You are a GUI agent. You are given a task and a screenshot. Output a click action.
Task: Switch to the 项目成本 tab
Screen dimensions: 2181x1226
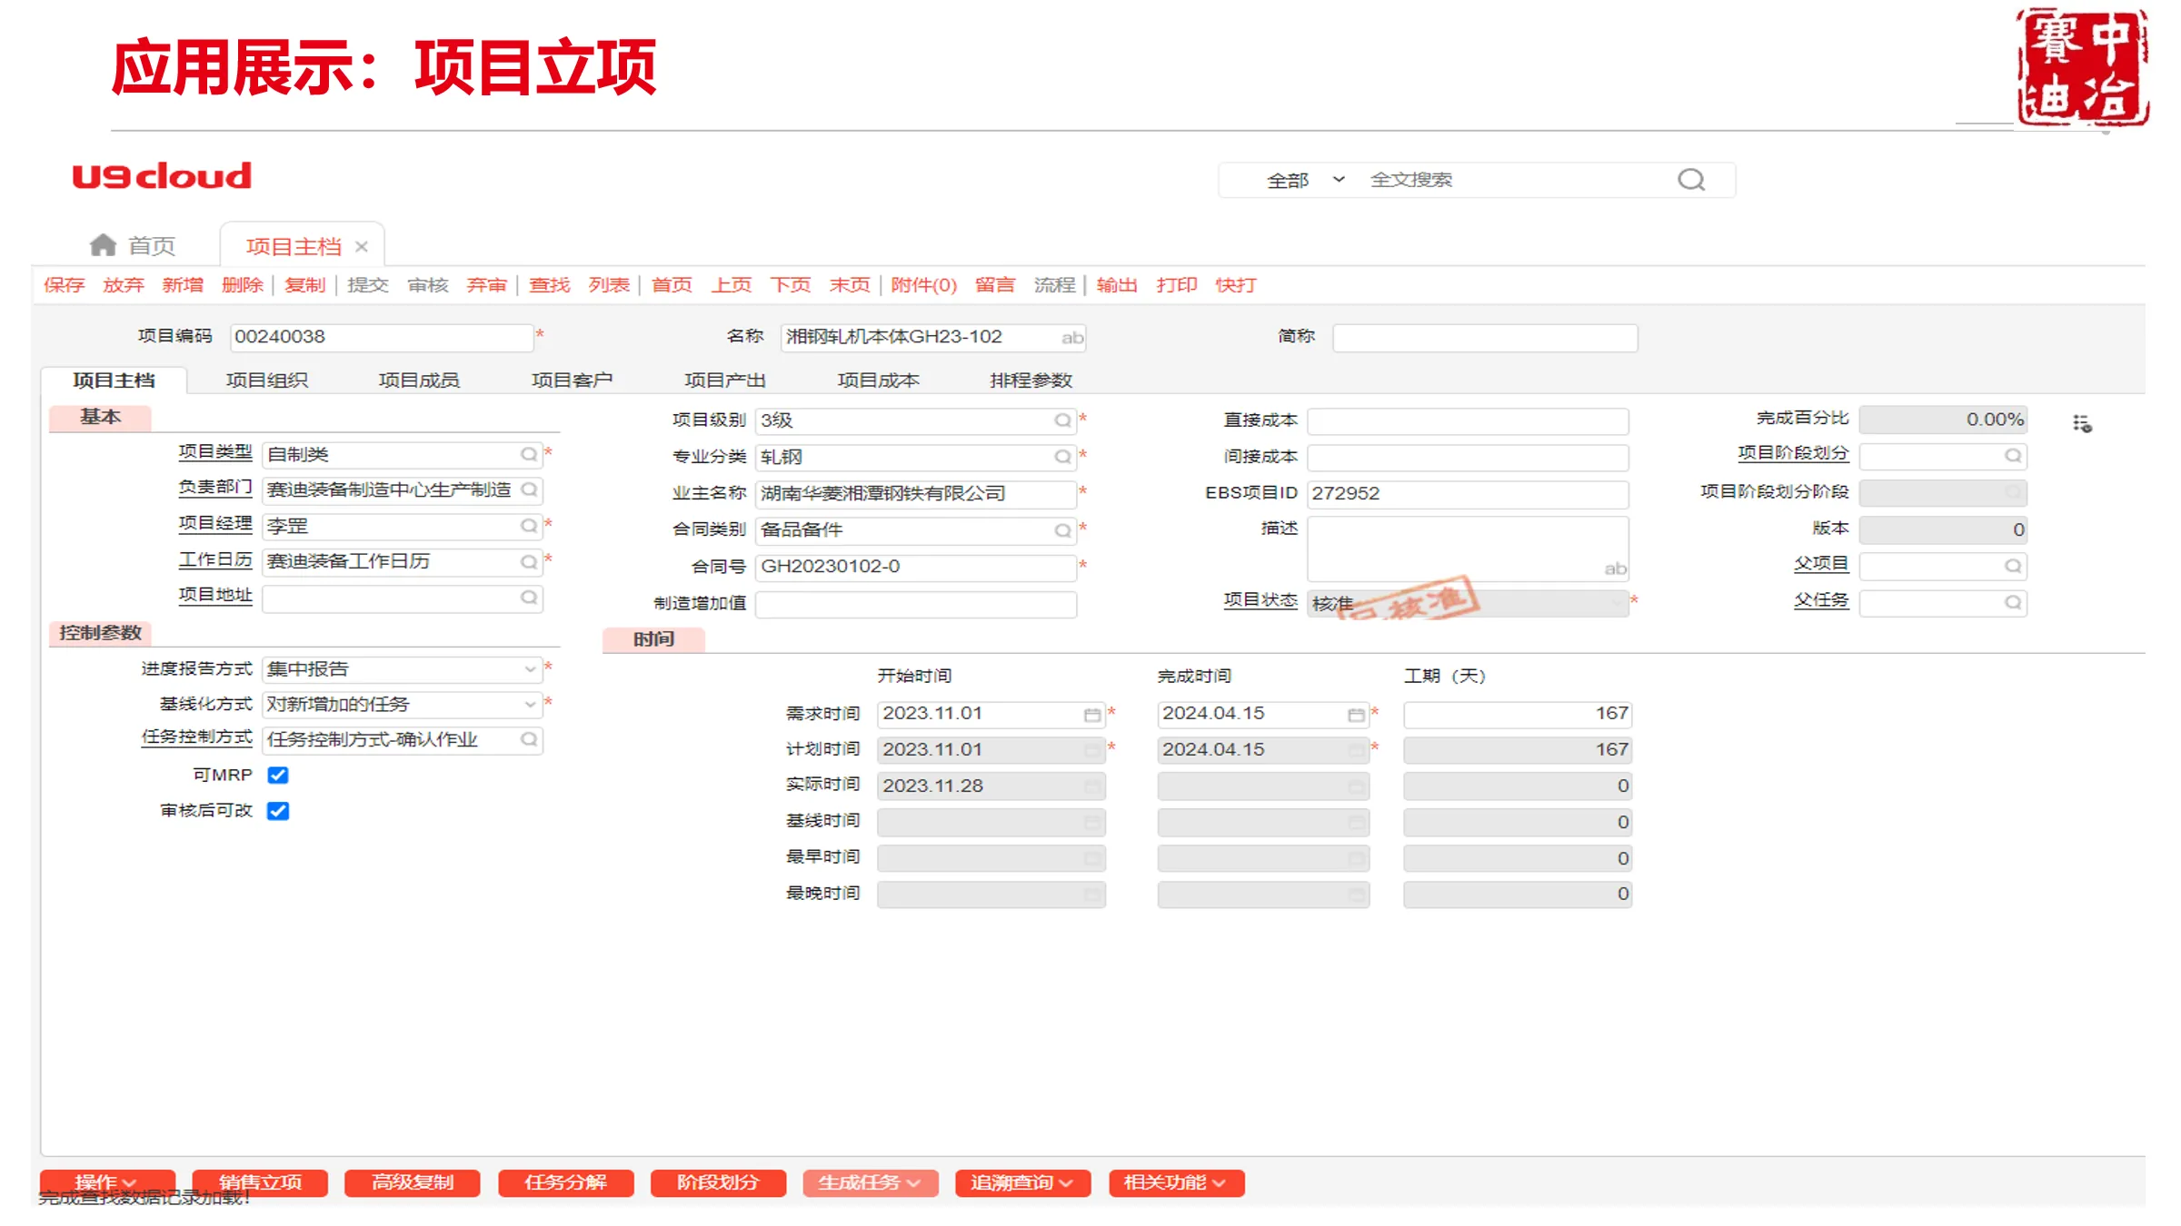point(878,381)
